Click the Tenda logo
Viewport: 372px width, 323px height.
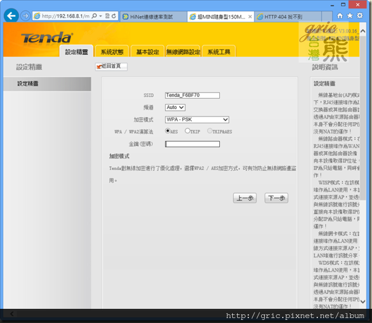click(x=46, y=38)
